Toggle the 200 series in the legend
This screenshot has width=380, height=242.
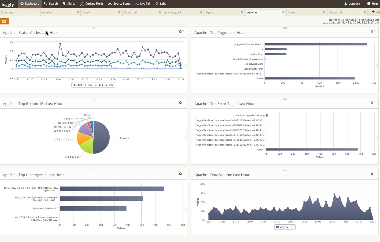pos(78,85)
